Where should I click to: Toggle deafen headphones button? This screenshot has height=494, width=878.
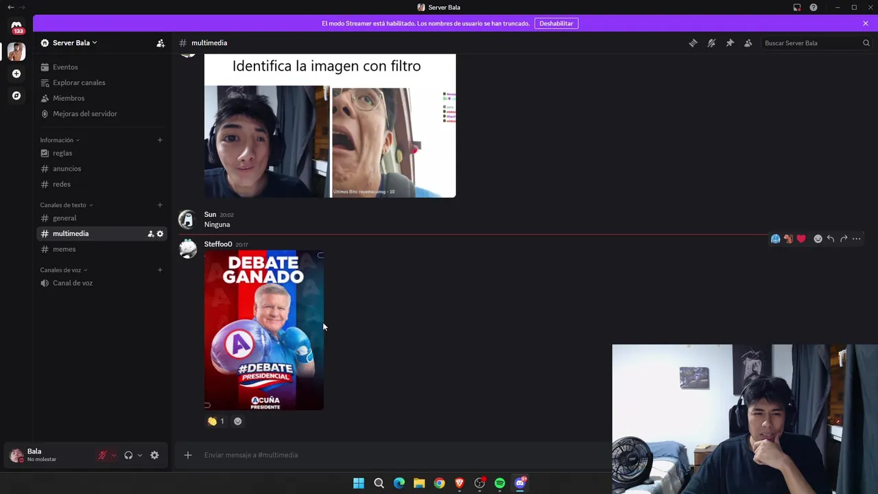(x=128, y=456)
